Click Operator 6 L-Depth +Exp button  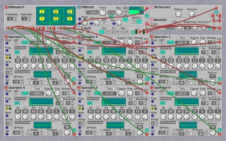(x=174, y=134)
